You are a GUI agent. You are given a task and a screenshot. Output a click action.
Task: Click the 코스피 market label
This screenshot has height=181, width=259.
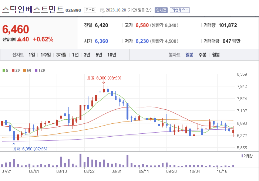coord(90,10)
